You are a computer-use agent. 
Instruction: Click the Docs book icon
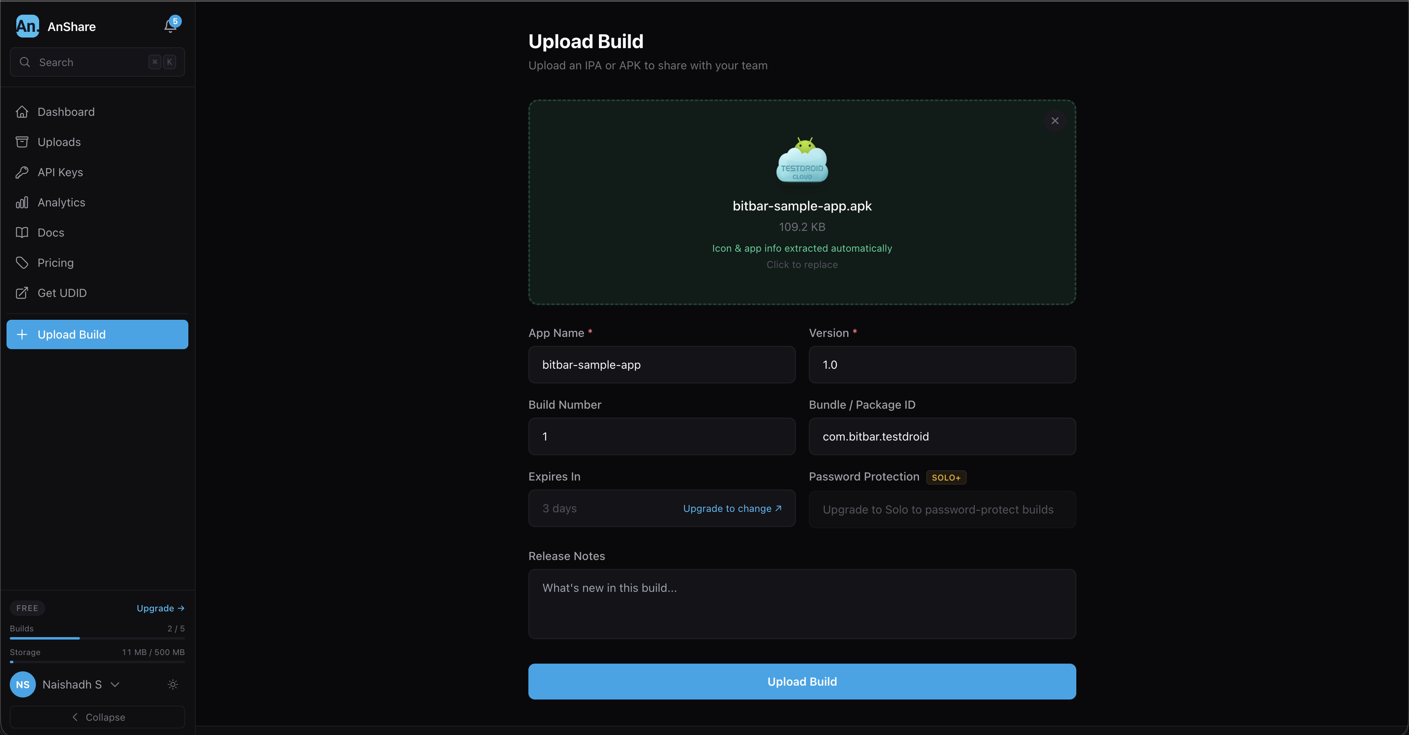[22, 232]
